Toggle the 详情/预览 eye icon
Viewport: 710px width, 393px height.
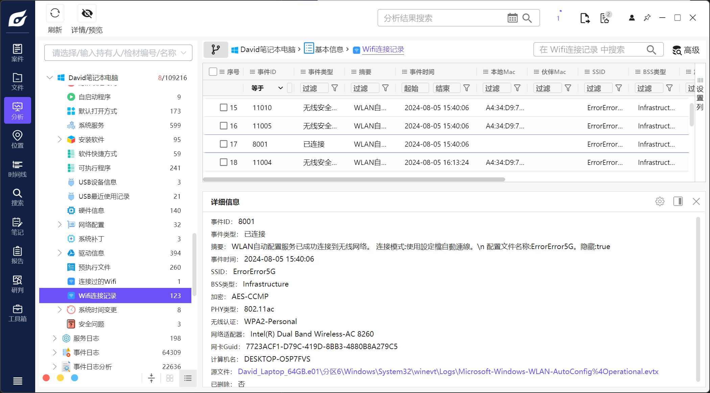point(87,14)
